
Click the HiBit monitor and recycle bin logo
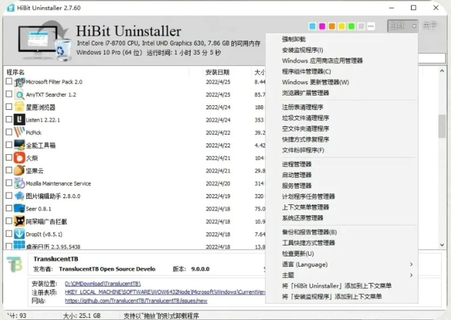pyautogui.click(x=45, y=40)
